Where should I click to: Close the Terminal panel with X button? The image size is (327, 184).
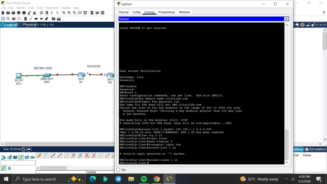(x=286, y=19)
